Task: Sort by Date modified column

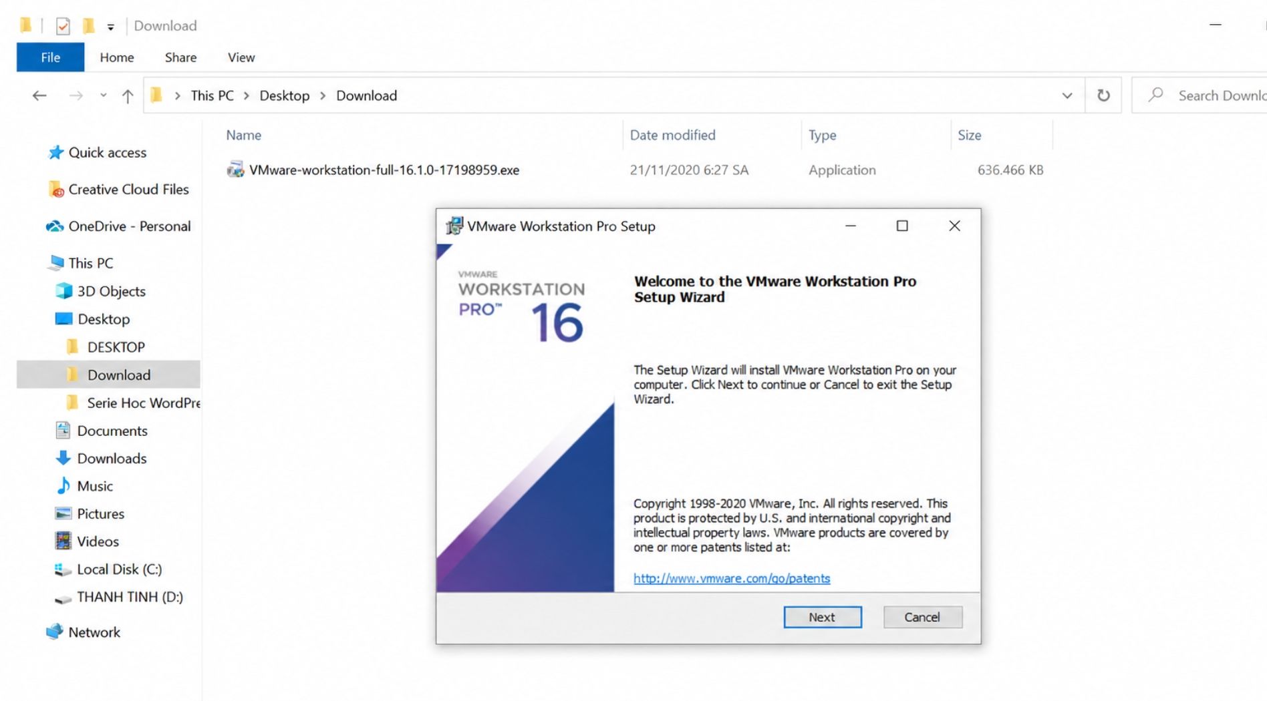Action: tap(673, 135)
